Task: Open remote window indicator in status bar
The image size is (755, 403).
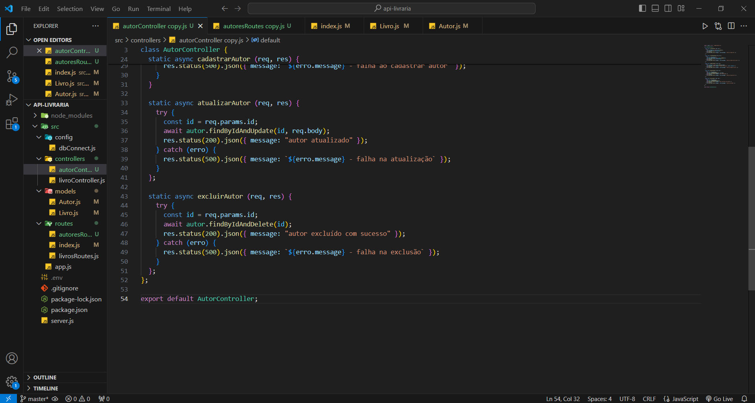Action: coord(8,399)
